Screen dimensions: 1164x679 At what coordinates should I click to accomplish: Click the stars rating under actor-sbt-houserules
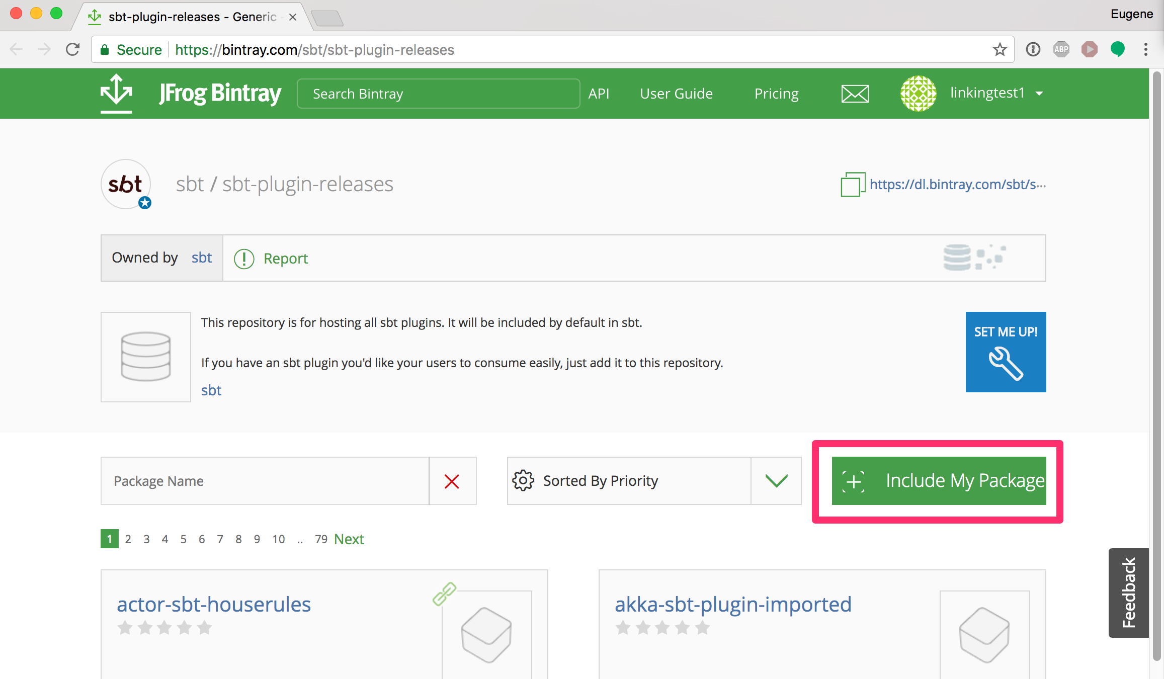164,628
